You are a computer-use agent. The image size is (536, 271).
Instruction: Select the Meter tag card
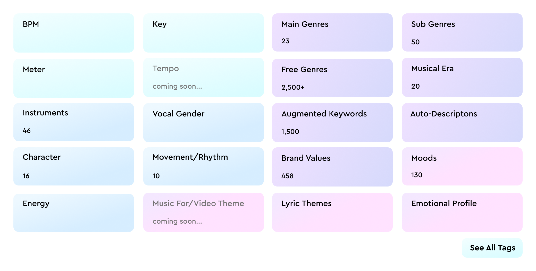[74, 78]
